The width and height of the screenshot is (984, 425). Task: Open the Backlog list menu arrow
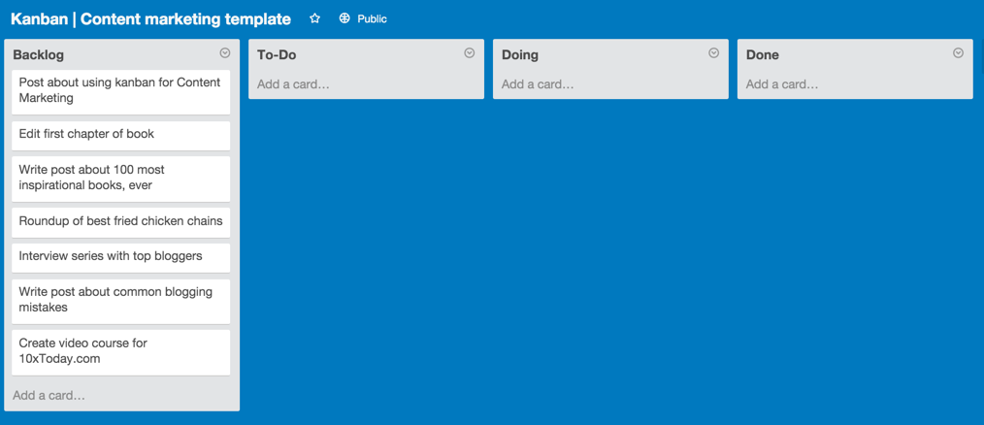[x=225, y=53]
